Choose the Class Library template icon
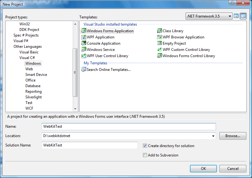The width and height of the screenshot is (252, 178). click(x=160, y=31)
